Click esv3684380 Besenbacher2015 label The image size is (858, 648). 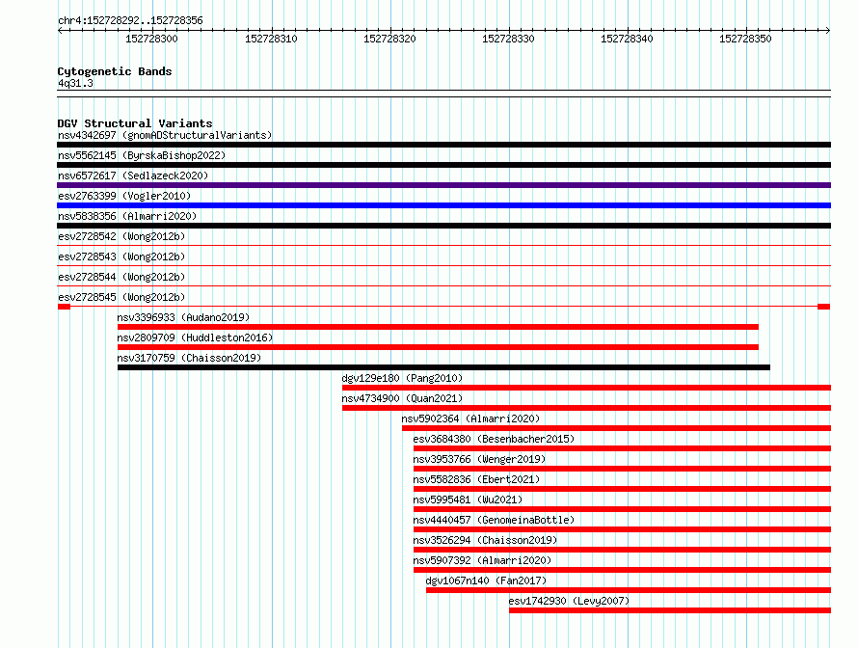tap(494, 439)
